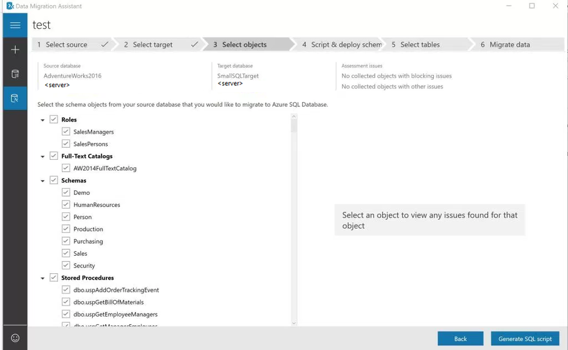
Task: Toggle the Full-Text Catalogs checkbox
Action: tap(53, 156)
